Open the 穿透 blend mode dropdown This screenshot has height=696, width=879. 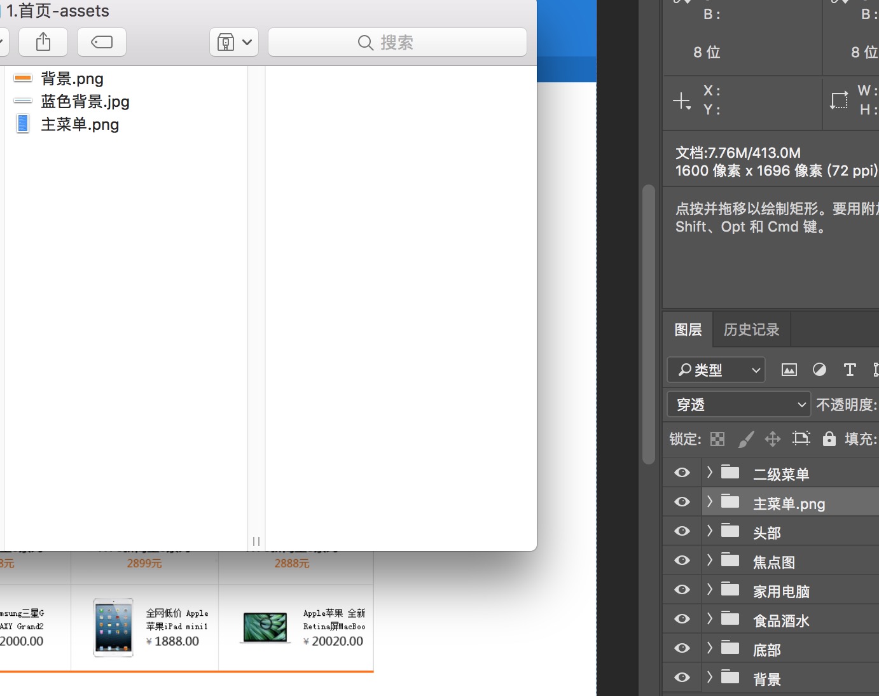tap(738, 404)
